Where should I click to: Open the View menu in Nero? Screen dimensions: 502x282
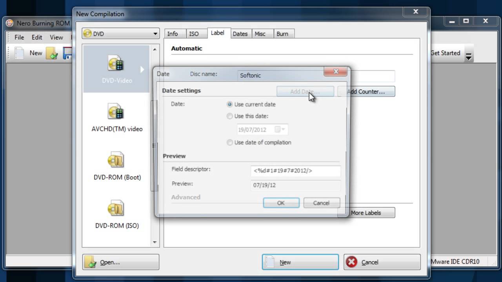[56, 37]
